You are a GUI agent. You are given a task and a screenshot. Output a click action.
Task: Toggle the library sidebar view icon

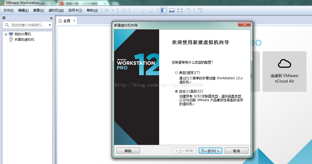(164, 10)
